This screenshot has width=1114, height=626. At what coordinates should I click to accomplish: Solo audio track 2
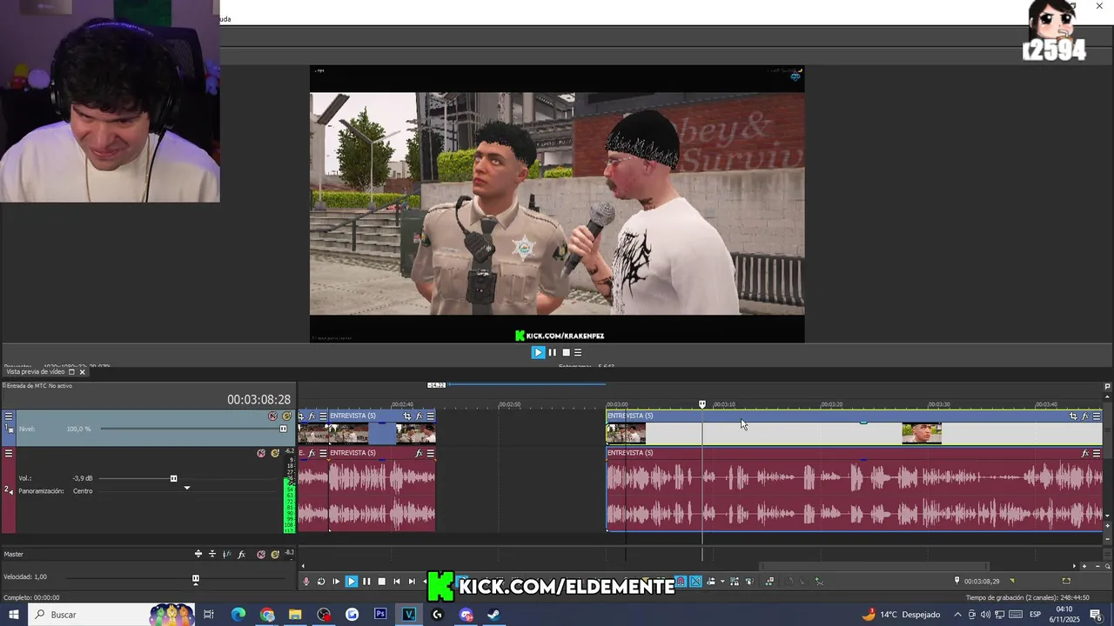click(x=275, y=453)
